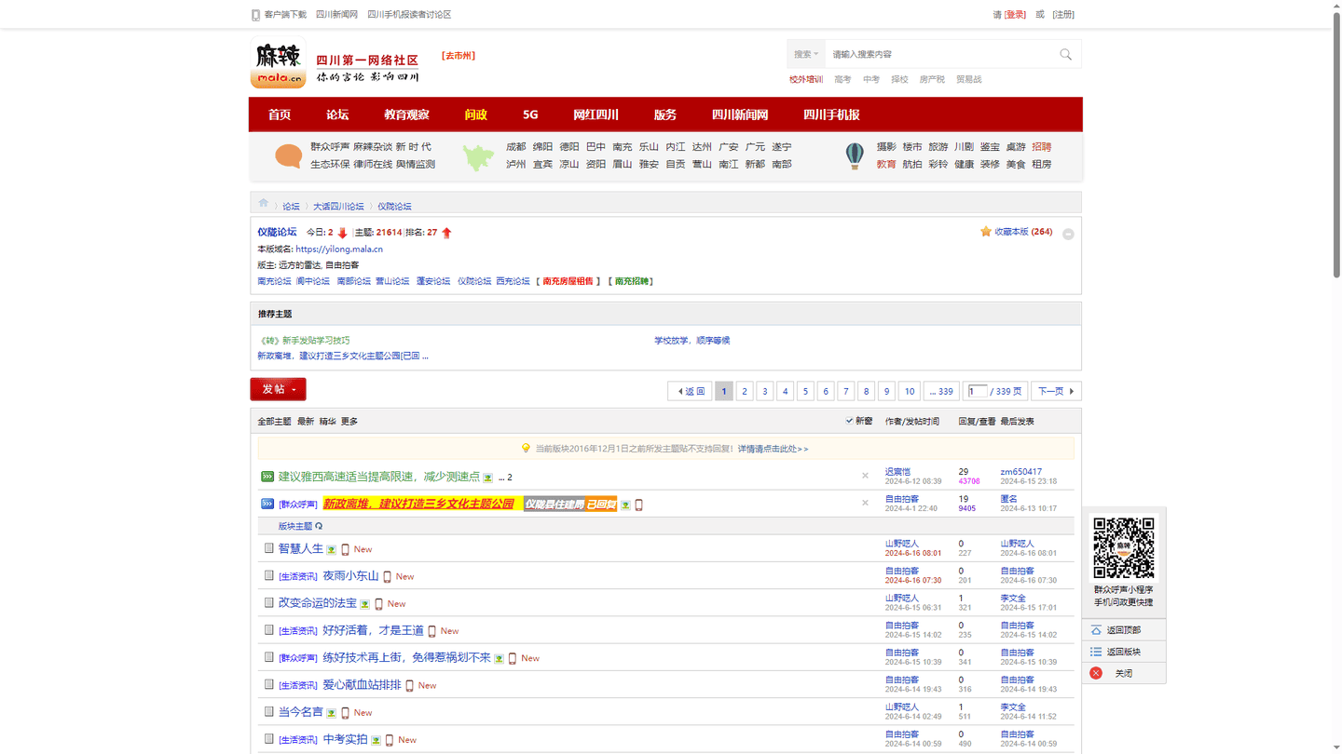Click the orange speech bubble icon

click(288, 155)
